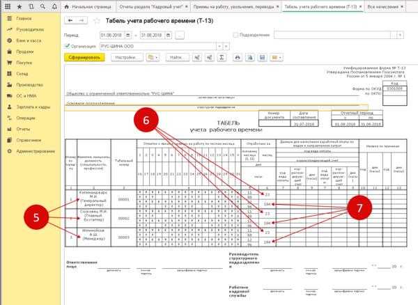Navigate forward with the right arrow
This screenshot has width=418, height=305.
tap(82, 20)
